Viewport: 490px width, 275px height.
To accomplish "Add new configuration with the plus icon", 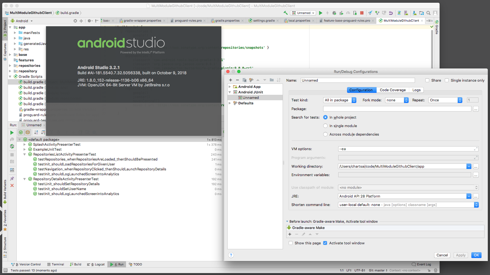I will [231, 80].
